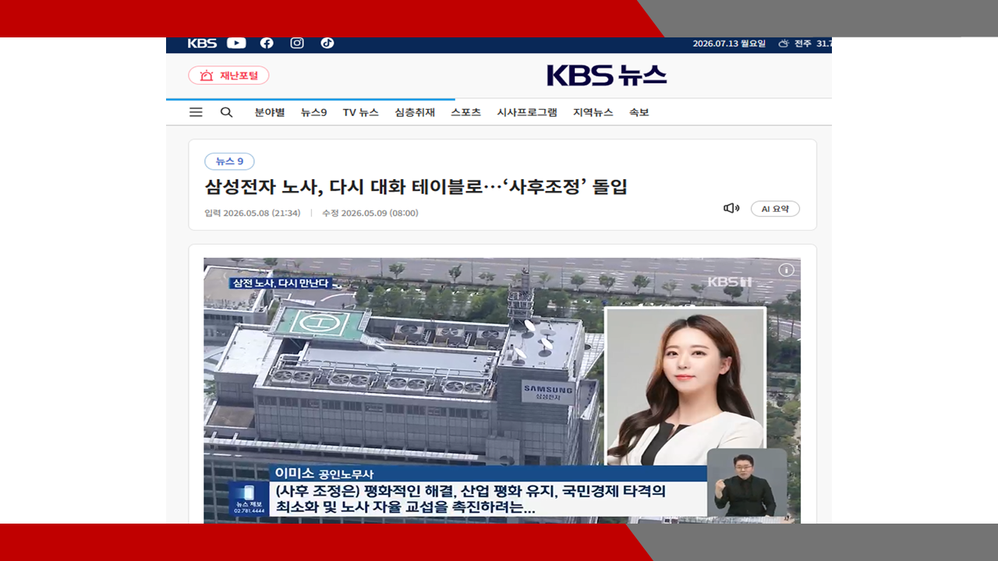The width and height of the screenshot is (998, 561).
Task: Open the KBS Facebook page icon
Action: tap(267, 43)
